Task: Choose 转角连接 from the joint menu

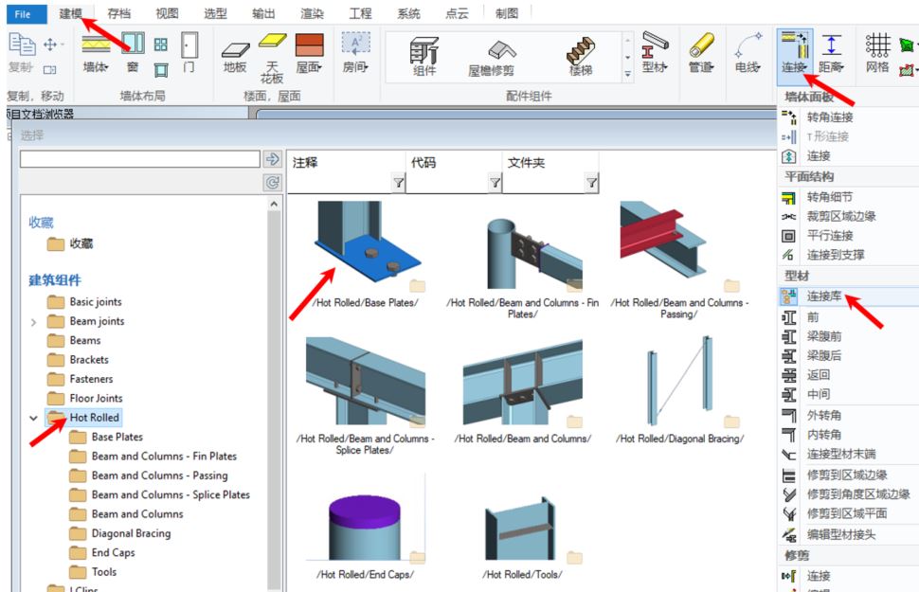Action: pyautogui.click(x=829, y=117)
